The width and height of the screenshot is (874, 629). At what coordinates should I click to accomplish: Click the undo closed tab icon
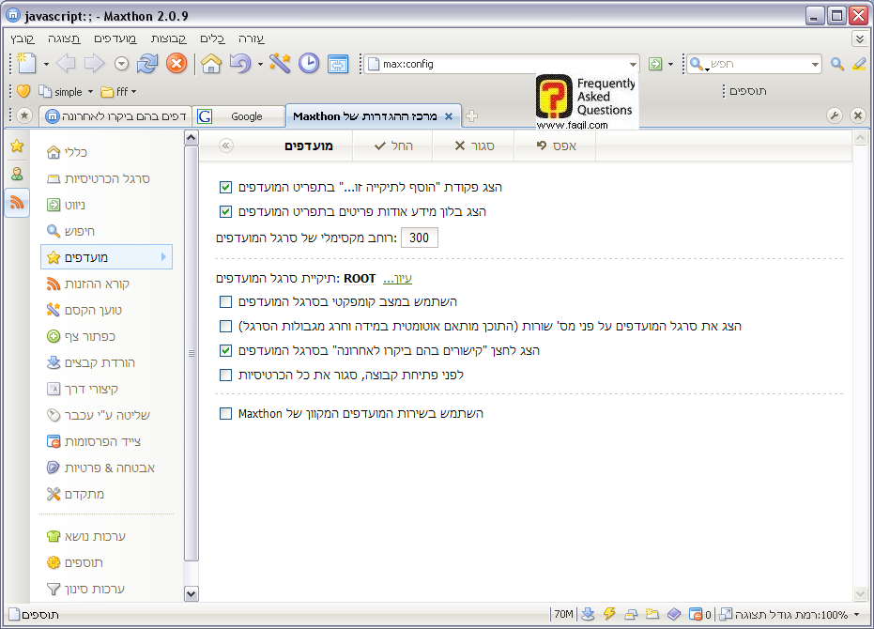(x=240, y=64)
